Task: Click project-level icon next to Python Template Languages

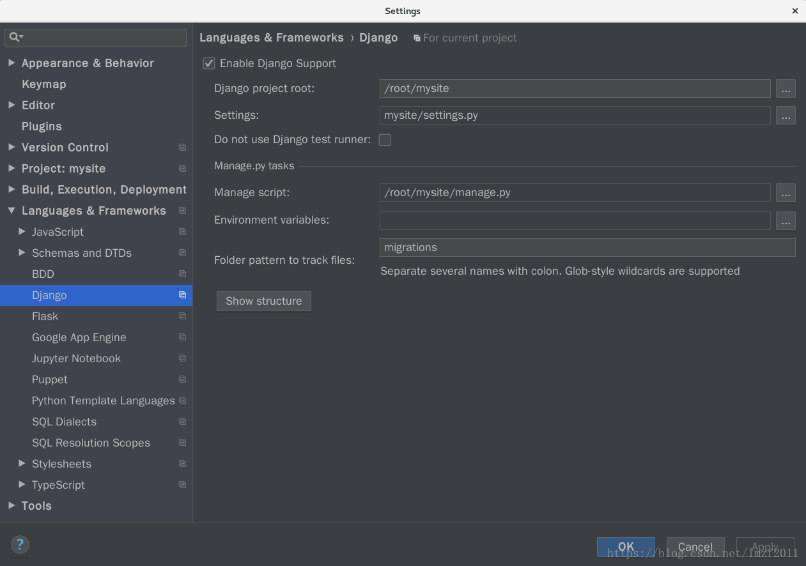Action: [x=183, y=401]
